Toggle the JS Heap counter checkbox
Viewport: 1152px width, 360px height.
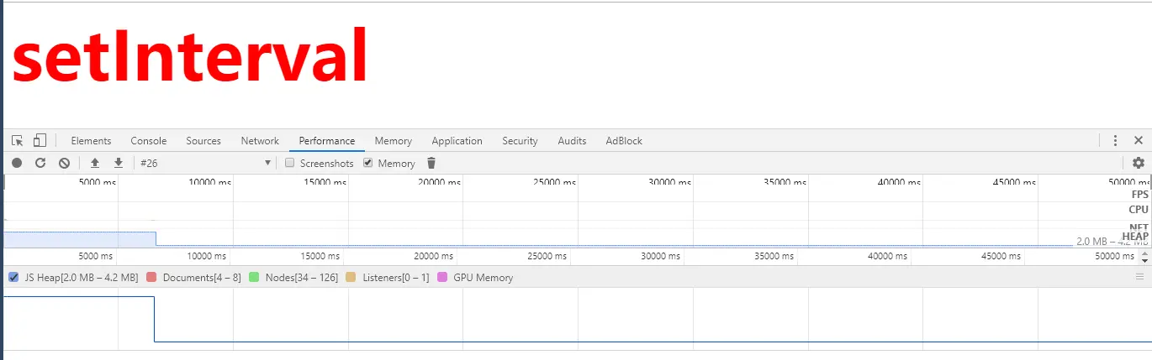[x=13, y=278]
